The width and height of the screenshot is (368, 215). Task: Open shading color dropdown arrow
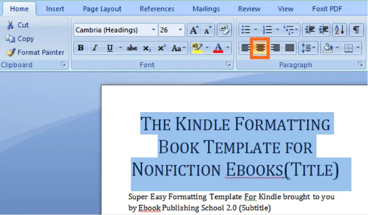tap(337, 48)
